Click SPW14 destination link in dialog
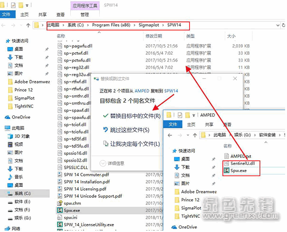Viewport: 287px width, 232px height. pyautogui.click(x=171, y=91)
